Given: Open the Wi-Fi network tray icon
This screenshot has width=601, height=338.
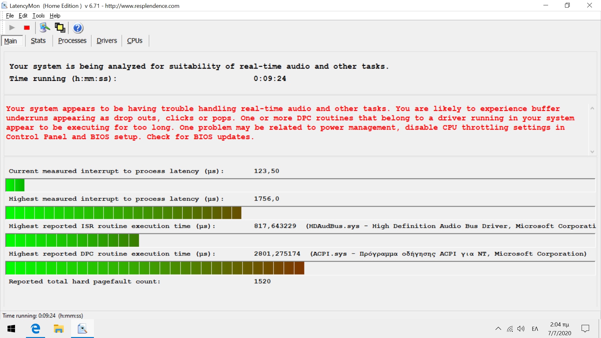Looking at the screenshot, I should [x=510, y=329].
